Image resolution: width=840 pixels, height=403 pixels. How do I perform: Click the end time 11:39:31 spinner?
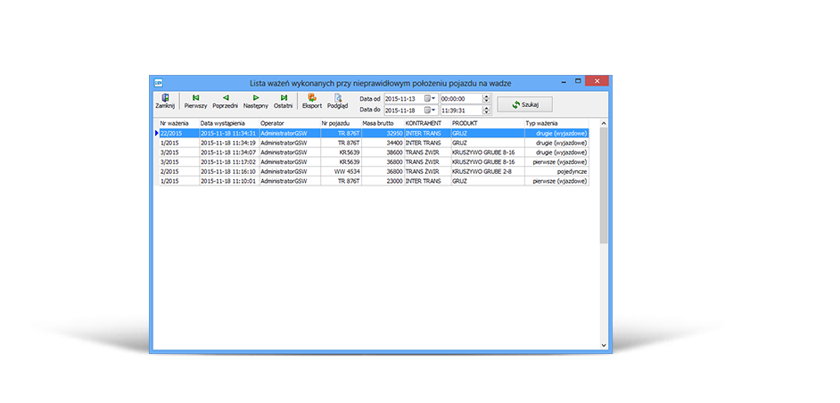click(486, 110)
